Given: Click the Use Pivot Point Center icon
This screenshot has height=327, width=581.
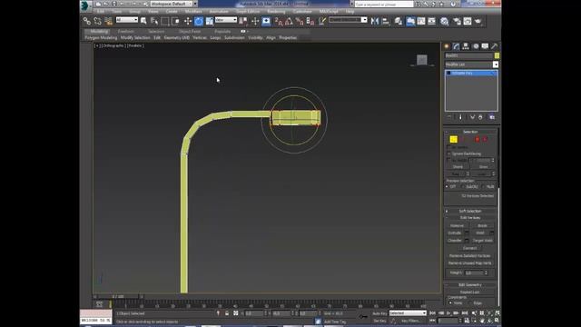Looking at the screenshot, I should tap(243, 21).
